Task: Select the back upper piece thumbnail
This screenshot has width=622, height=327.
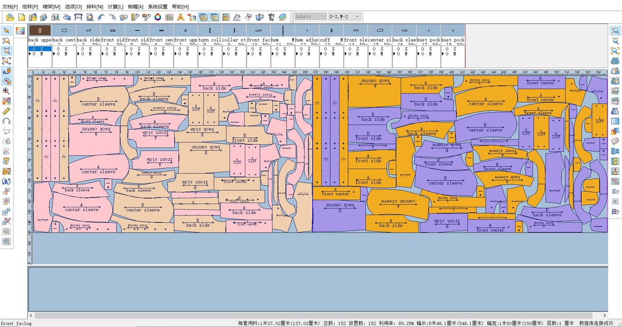Action: point(39,30)
